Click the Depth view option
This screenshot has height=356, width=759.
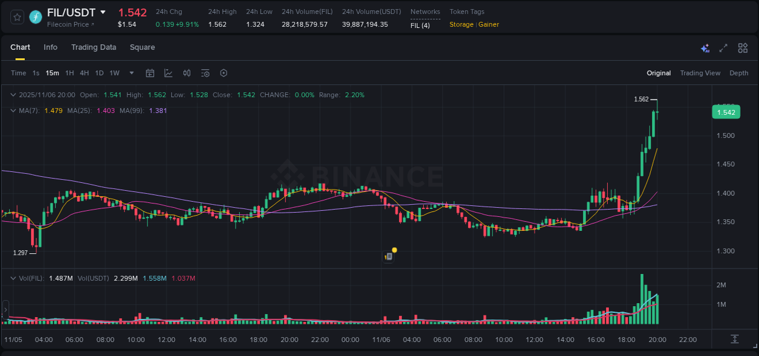click(x=738, y=73)
